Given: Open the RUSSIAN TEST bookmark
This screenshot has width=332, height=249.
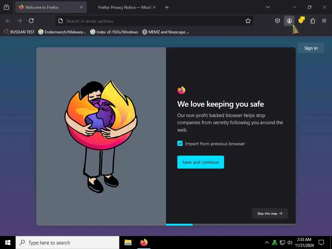Looking at the screenshot, I should 19,32.
